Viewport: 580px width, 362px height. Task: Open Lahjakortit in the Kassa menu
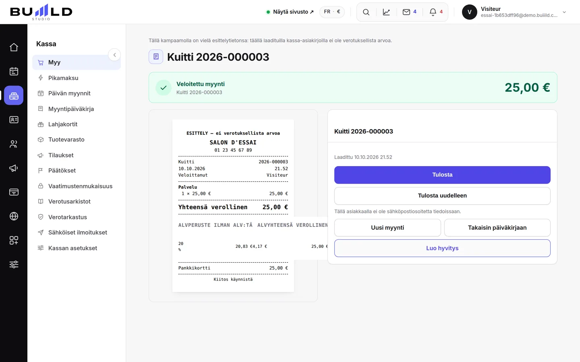[77, 124]
